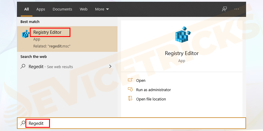Image resolution: width=263 pixels, height=131 pixels.
Task: Switch to the Apps tab
Action: (41, 9)
